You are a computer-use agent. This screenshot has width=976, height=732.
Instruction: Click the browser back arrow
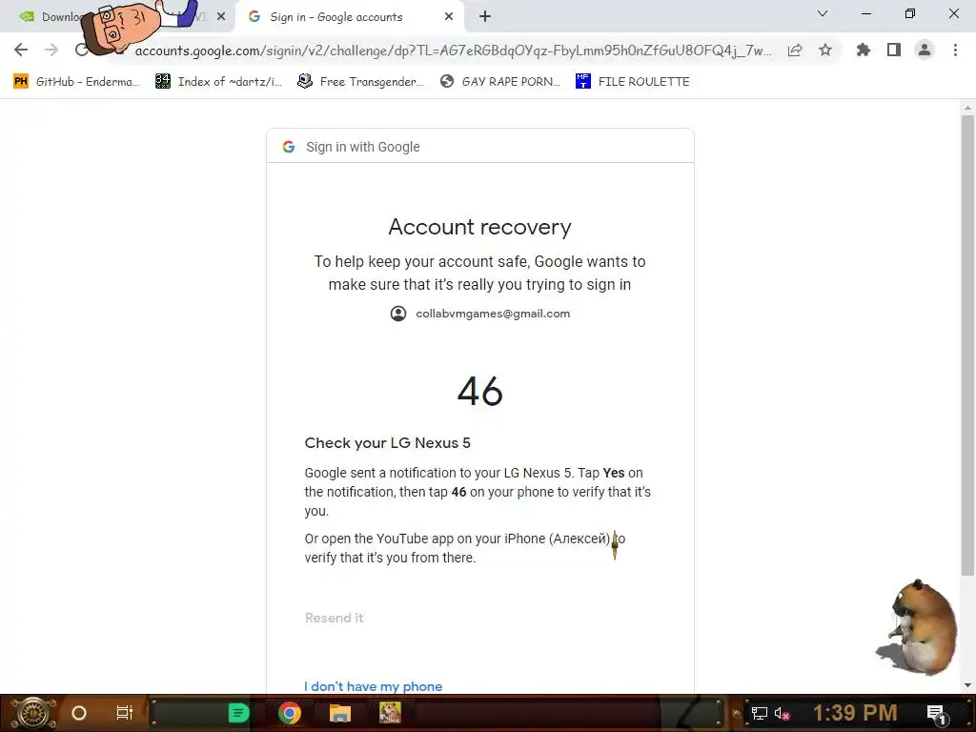[x=21, y=50]
